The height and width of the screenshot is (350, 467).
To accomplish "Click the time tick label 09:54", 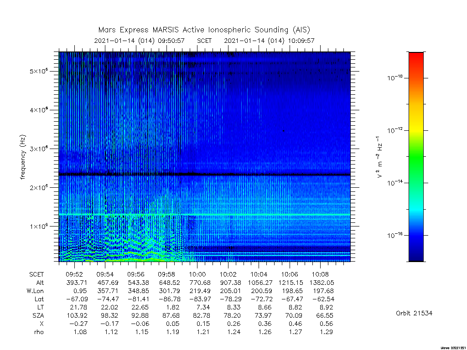I will click(x=105, y=274).
